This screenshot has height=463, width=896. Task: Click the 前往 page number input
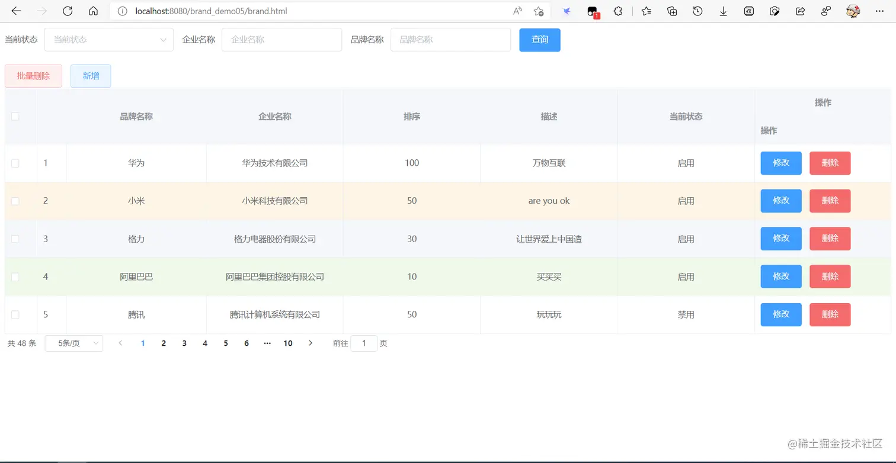tap(364, 343)
